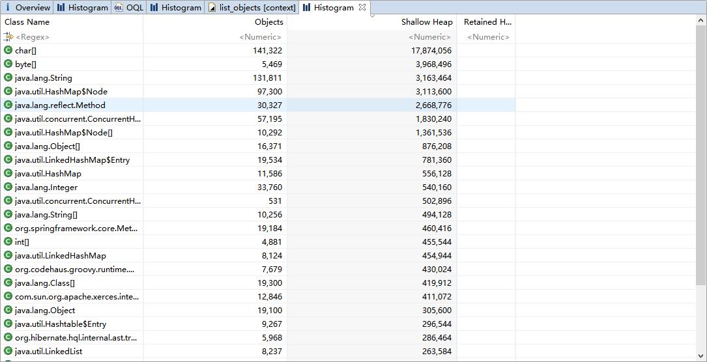The image size is (707, 362).
Task: Click the class icon of java.lang.Integer row
Action: [8, 187]
